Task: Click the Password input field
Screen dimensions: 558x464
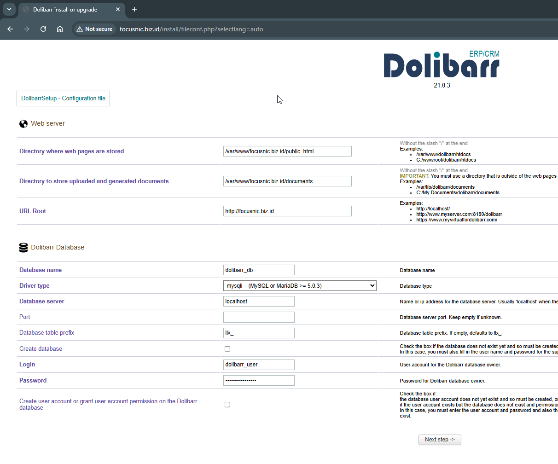Action: (x=259, y=381)
